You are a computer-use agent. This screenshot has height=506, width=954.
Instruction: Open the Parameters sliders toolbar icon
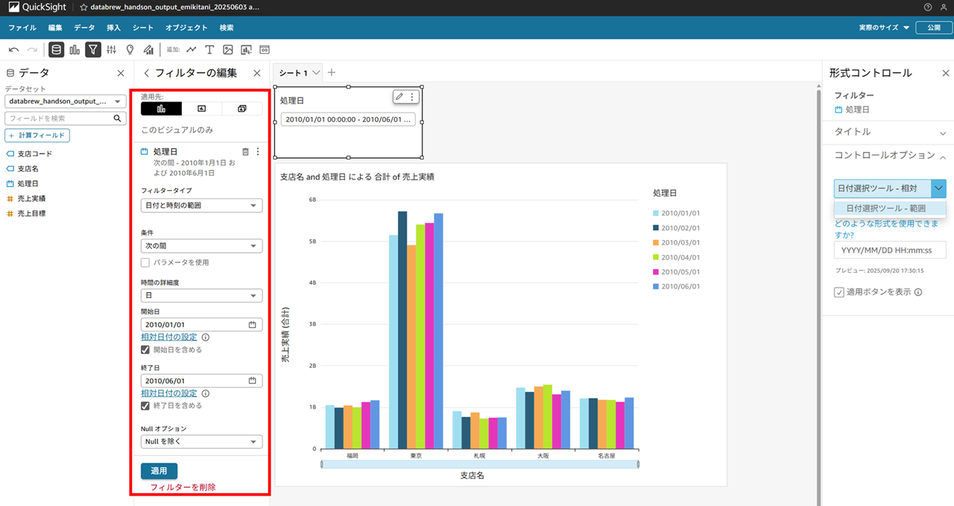pos(112,50)
